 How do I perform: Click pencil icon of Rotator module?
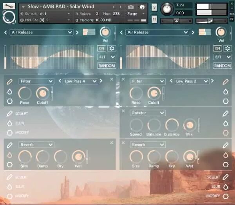[x=226, y=113]
